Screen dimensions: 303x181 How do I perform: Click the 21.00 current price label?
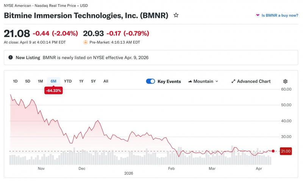click(286, 151)
